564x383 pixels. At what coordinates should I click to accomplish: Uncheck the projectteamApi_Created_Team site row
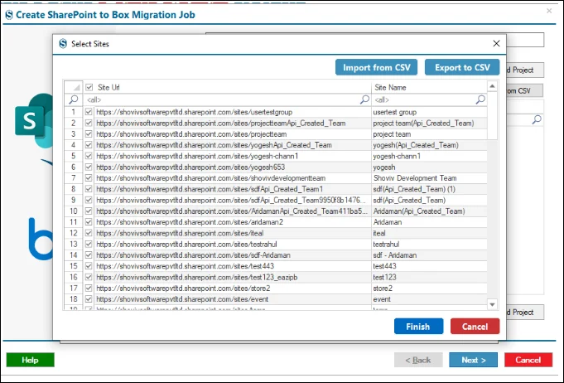(x=89, y=123)
